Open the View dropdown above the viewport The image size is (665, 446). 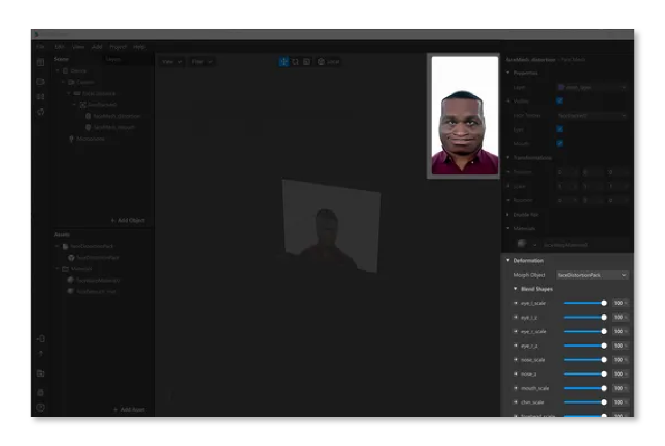coord(171,61)
